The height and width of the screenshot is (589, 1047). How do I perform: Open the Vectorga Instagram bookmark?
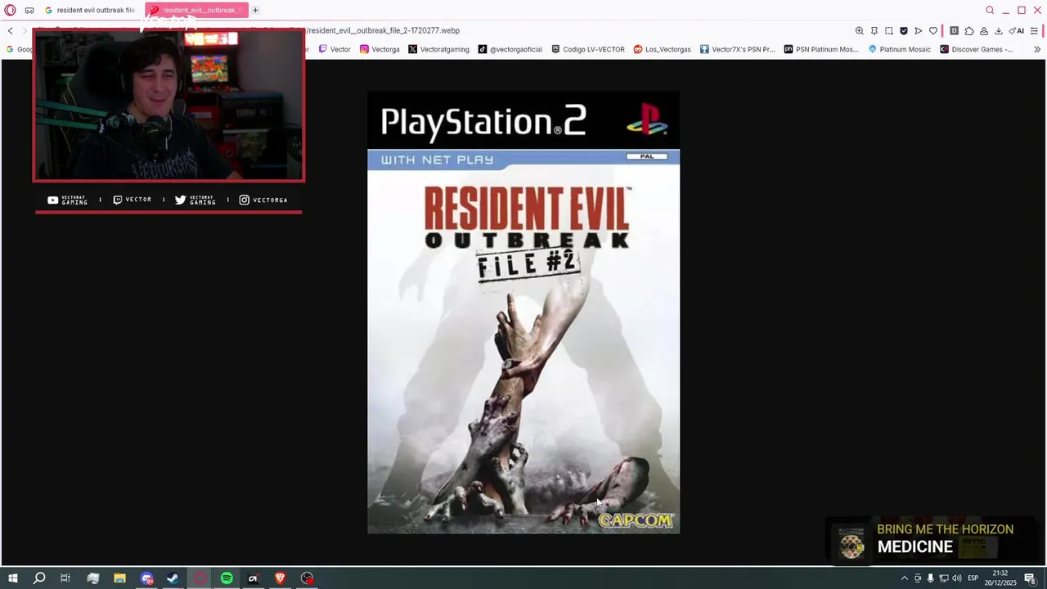tap(380, 49)
